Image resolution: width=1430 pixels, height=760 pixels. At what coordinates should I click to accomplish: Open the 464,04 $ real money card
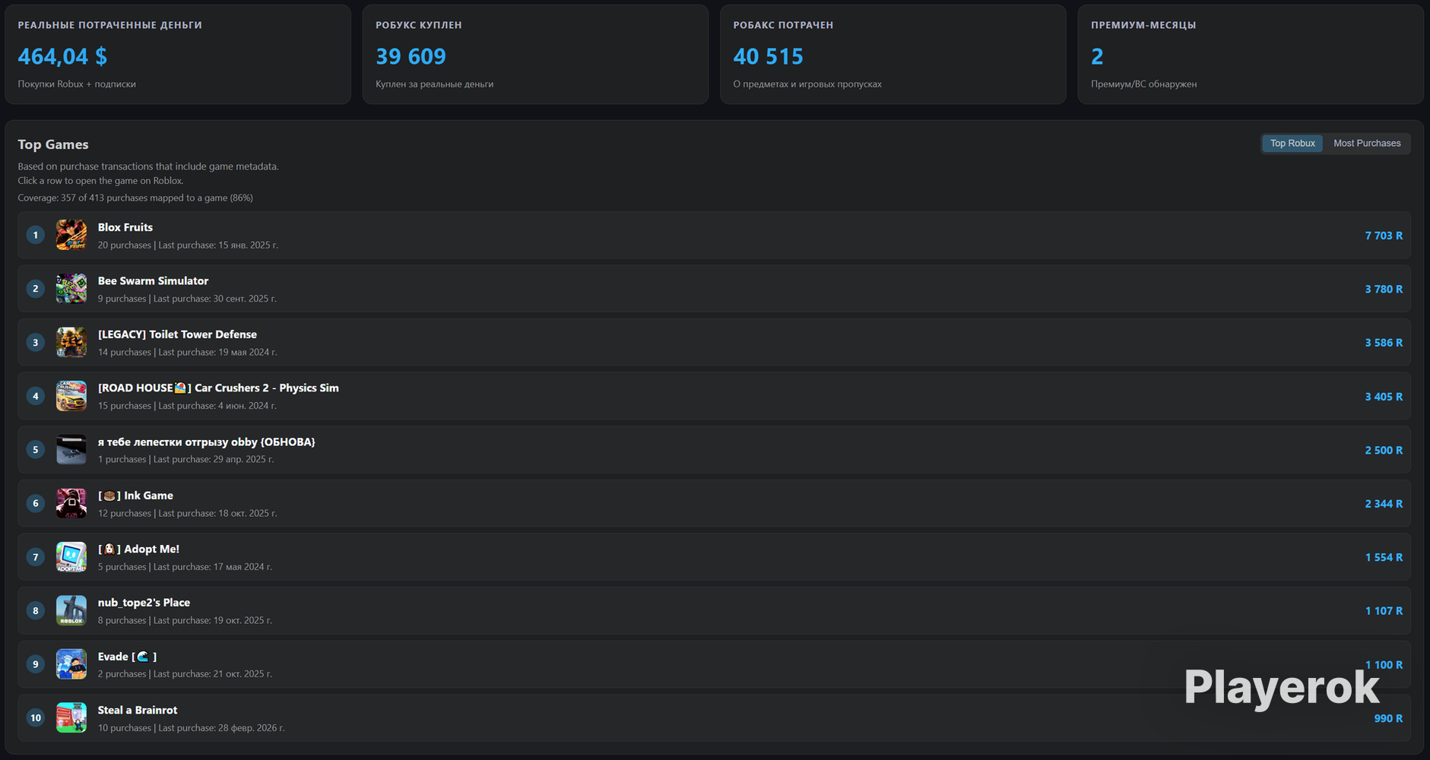pos(178,55)
